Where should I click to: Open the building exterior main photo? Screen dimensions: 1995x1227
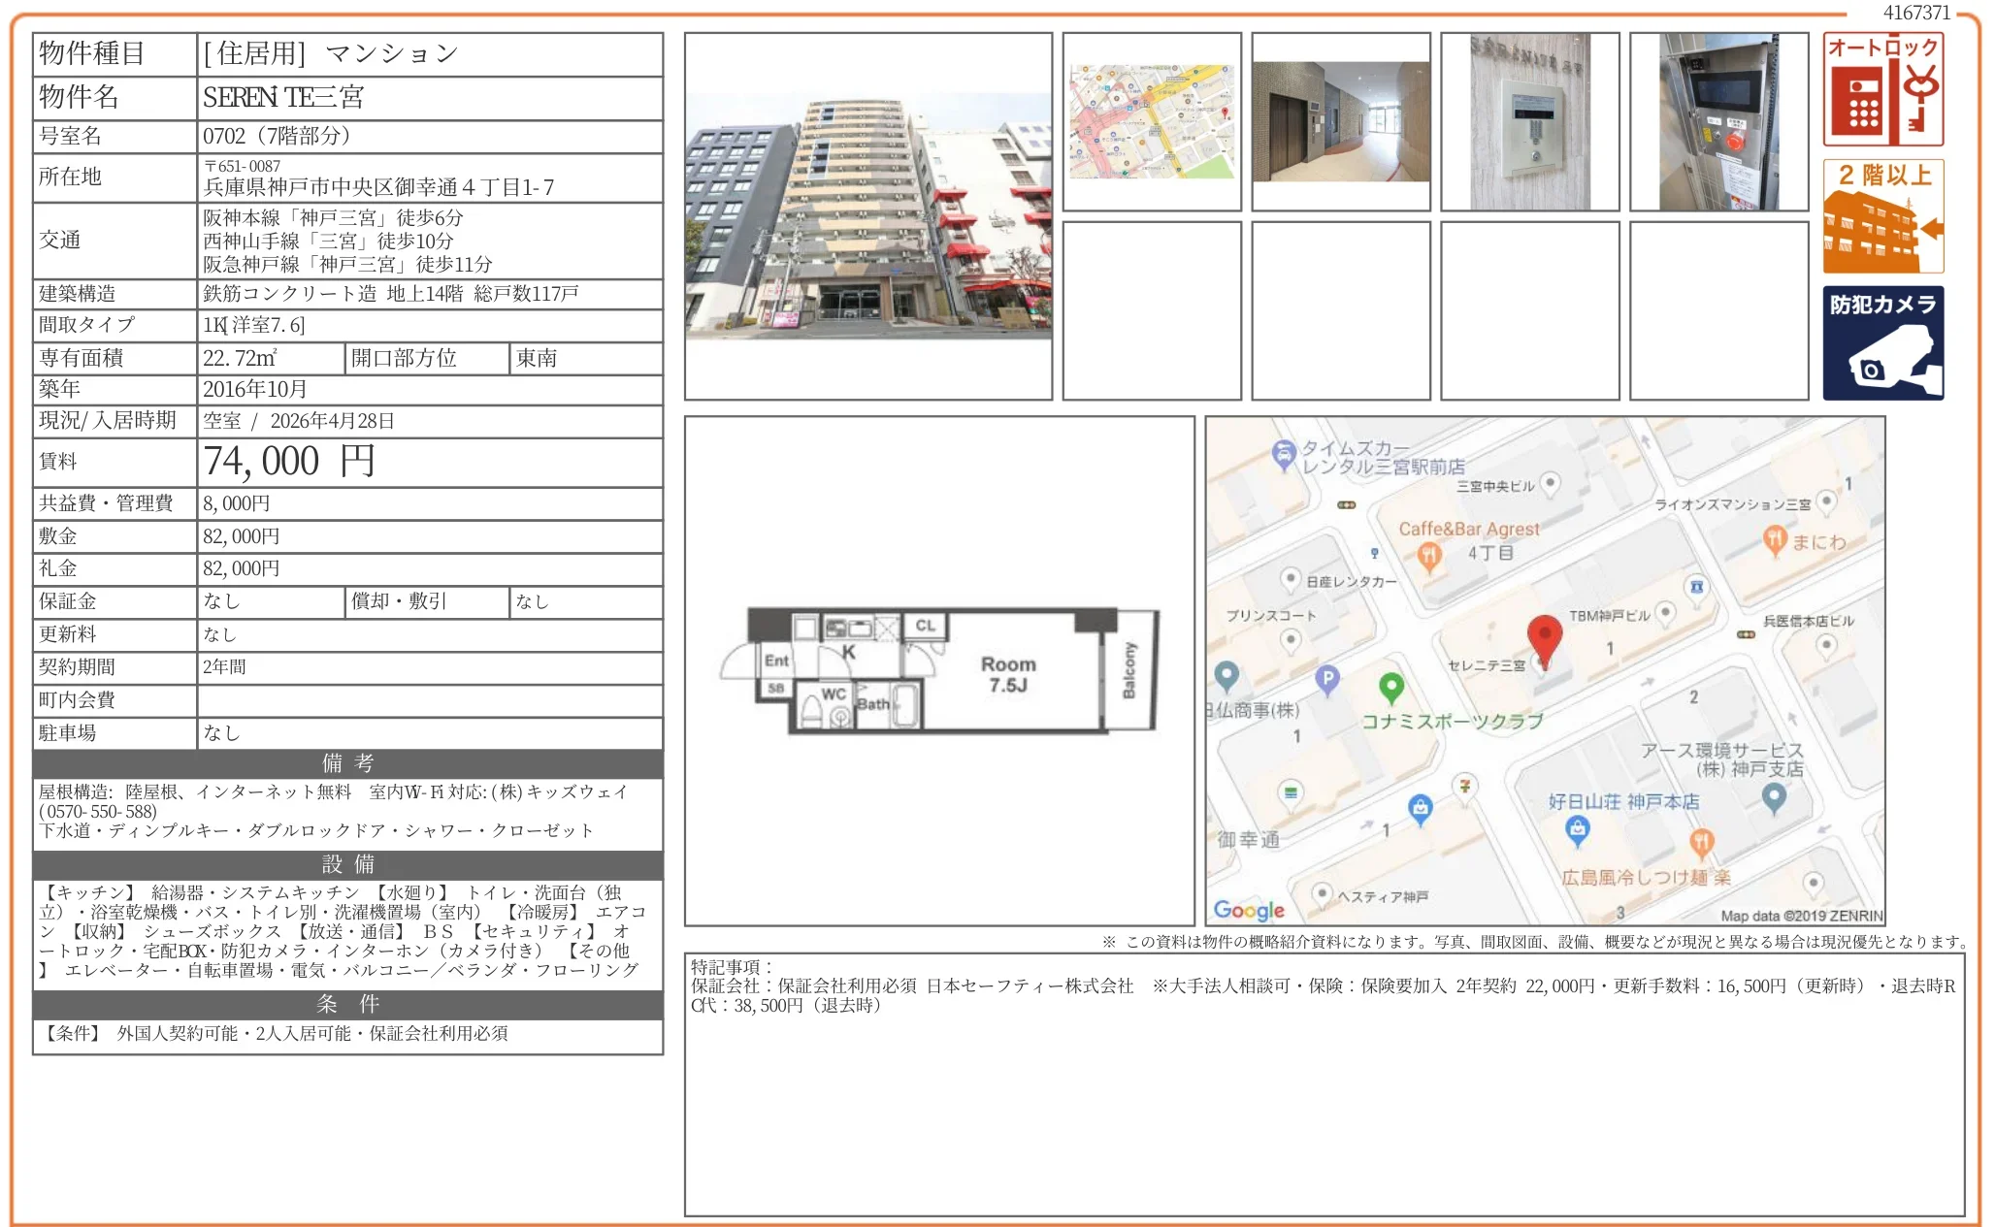point(868,216)
